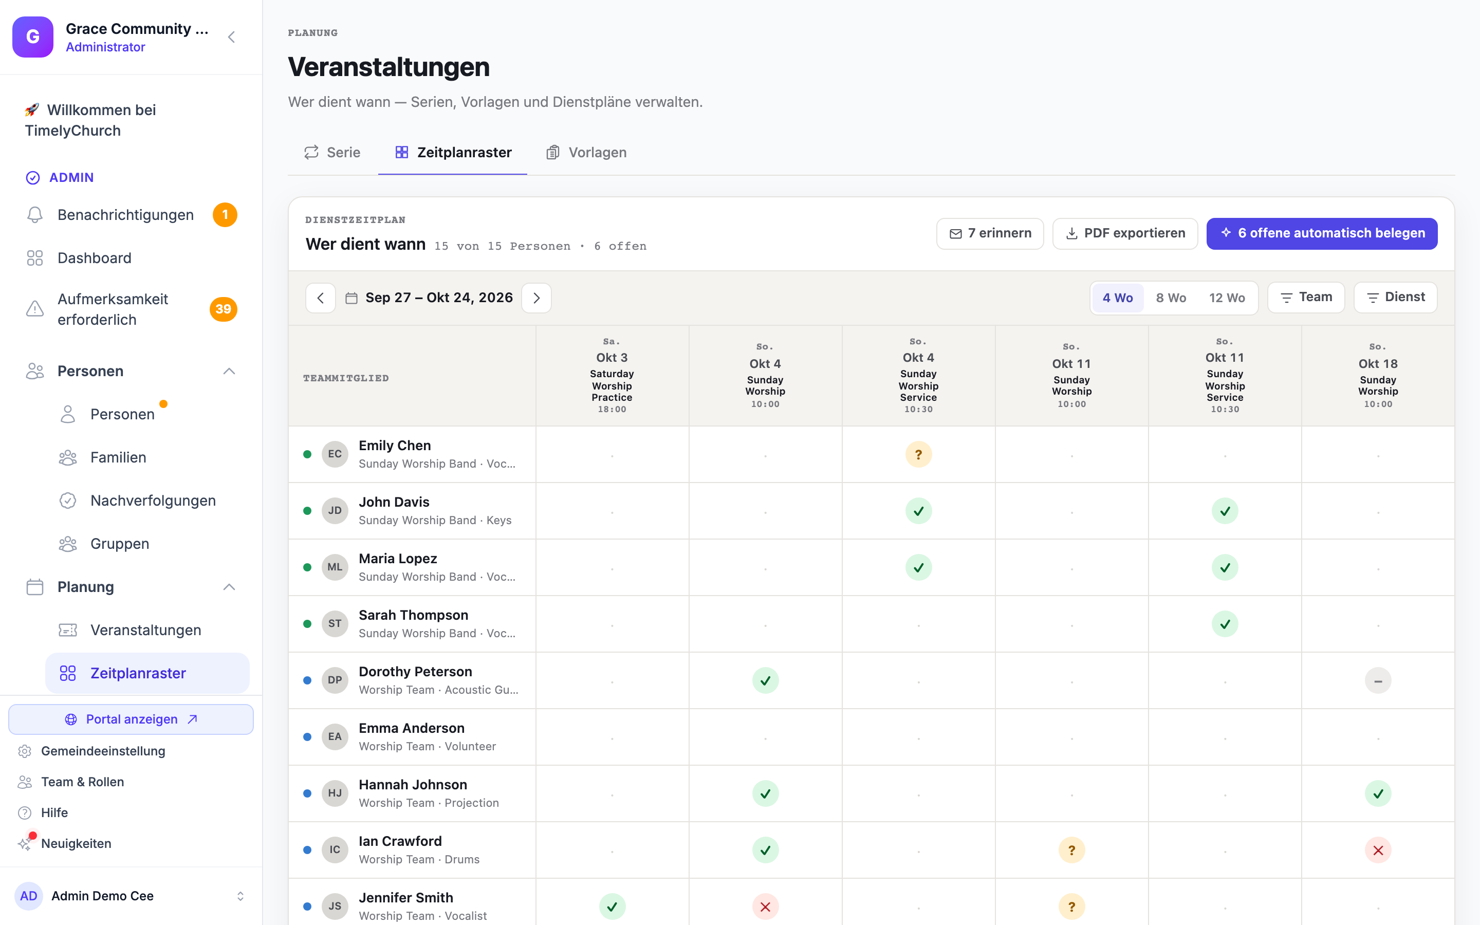Click the calendar icon beside the date range
This screenshot has width=1480, height=925.
click(x=351, y=298)
